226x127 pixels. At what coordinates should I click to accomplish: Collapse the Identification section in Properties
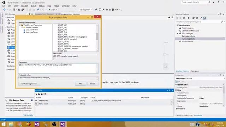176,85
